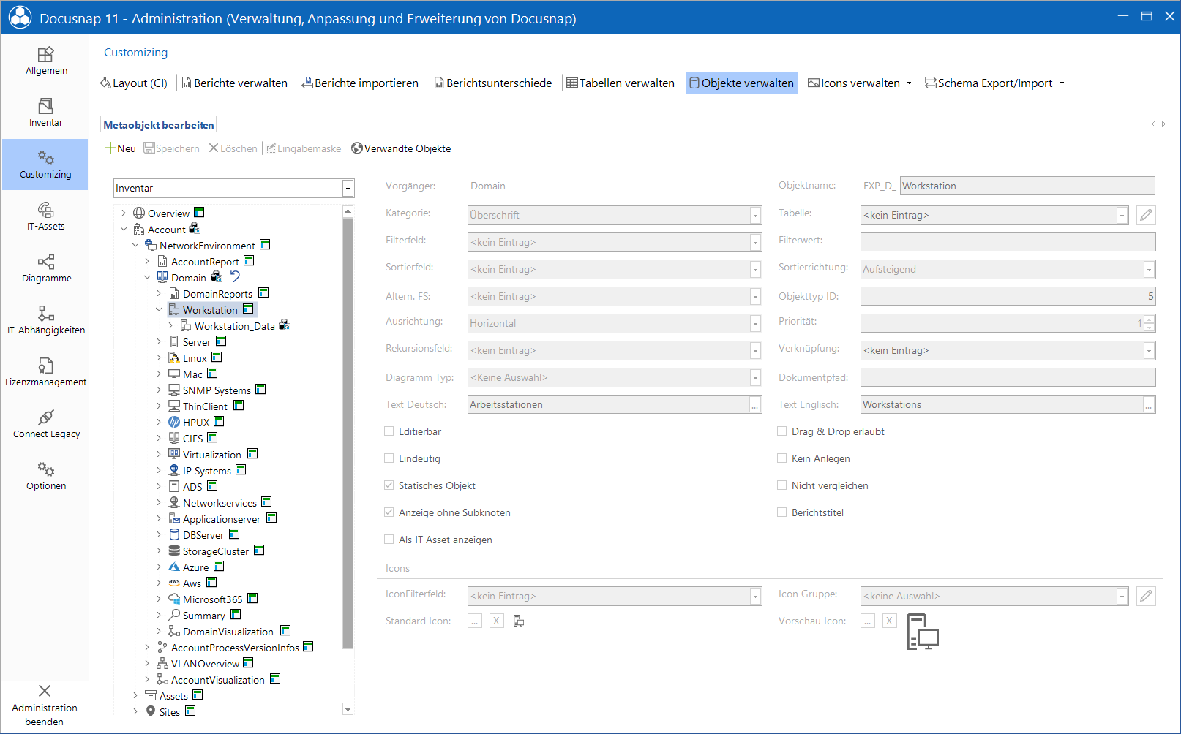Click the HPUX node icon in tree
Viewport: 1181px width, 734px height.
[174, 422]
